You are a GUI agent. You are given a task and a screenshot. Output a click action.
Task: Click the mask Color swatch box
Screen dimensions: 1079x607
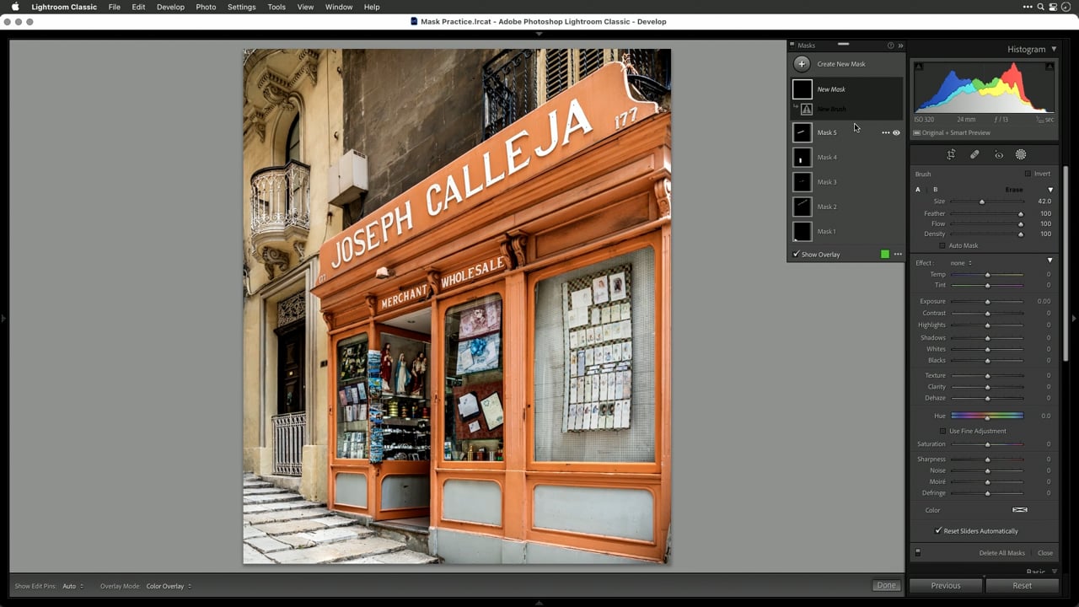point(1020,510)
